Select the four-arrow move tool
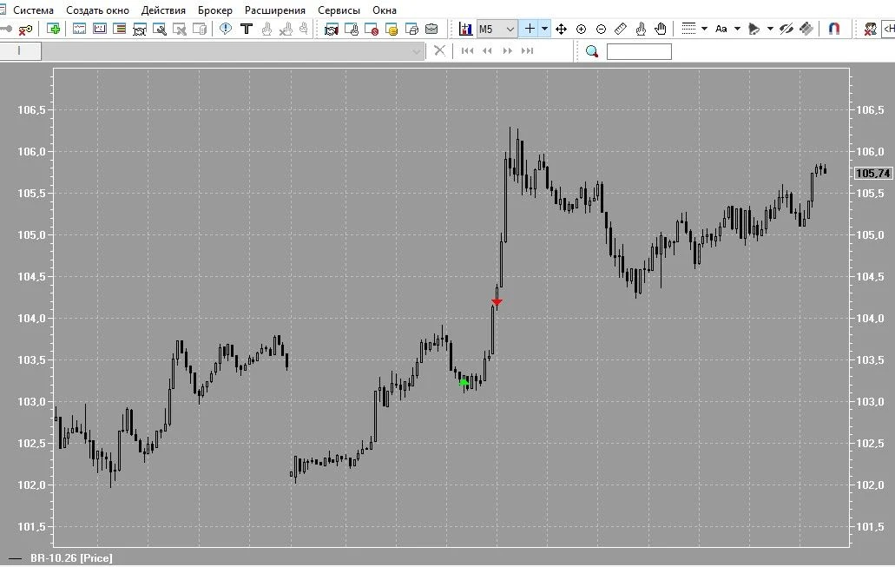 [x=561, y=30]
